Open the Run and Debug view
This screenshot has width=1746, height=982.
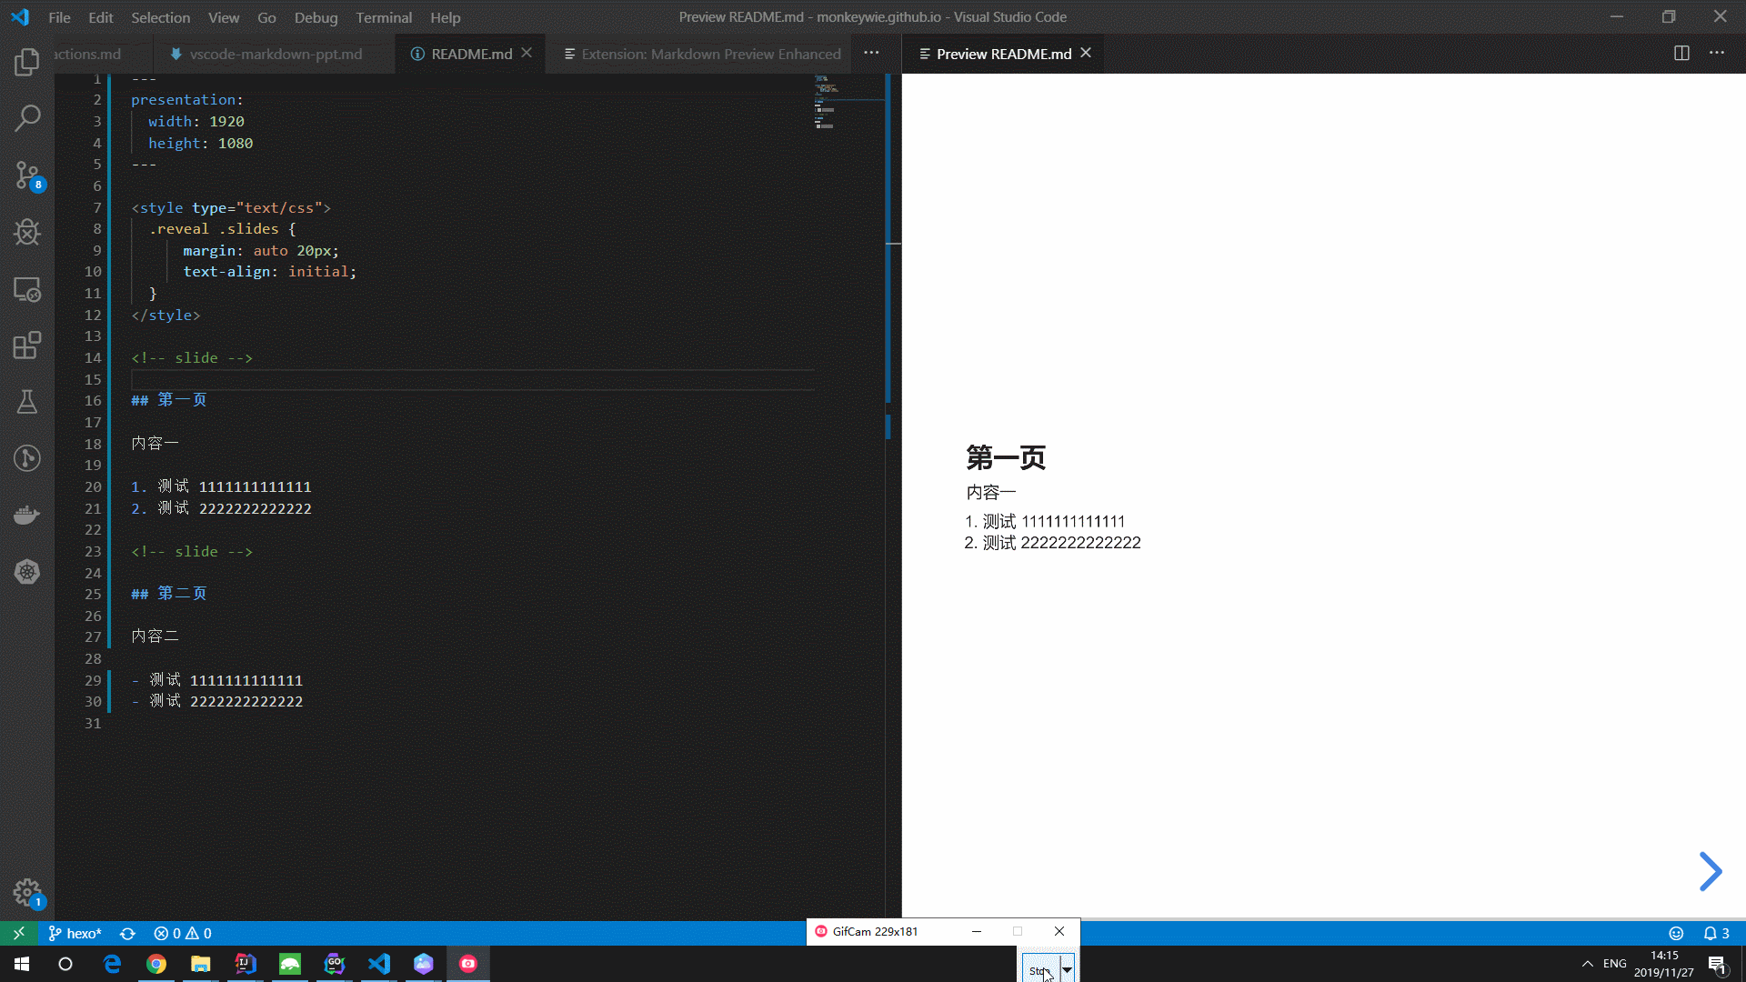coord(27,232)
